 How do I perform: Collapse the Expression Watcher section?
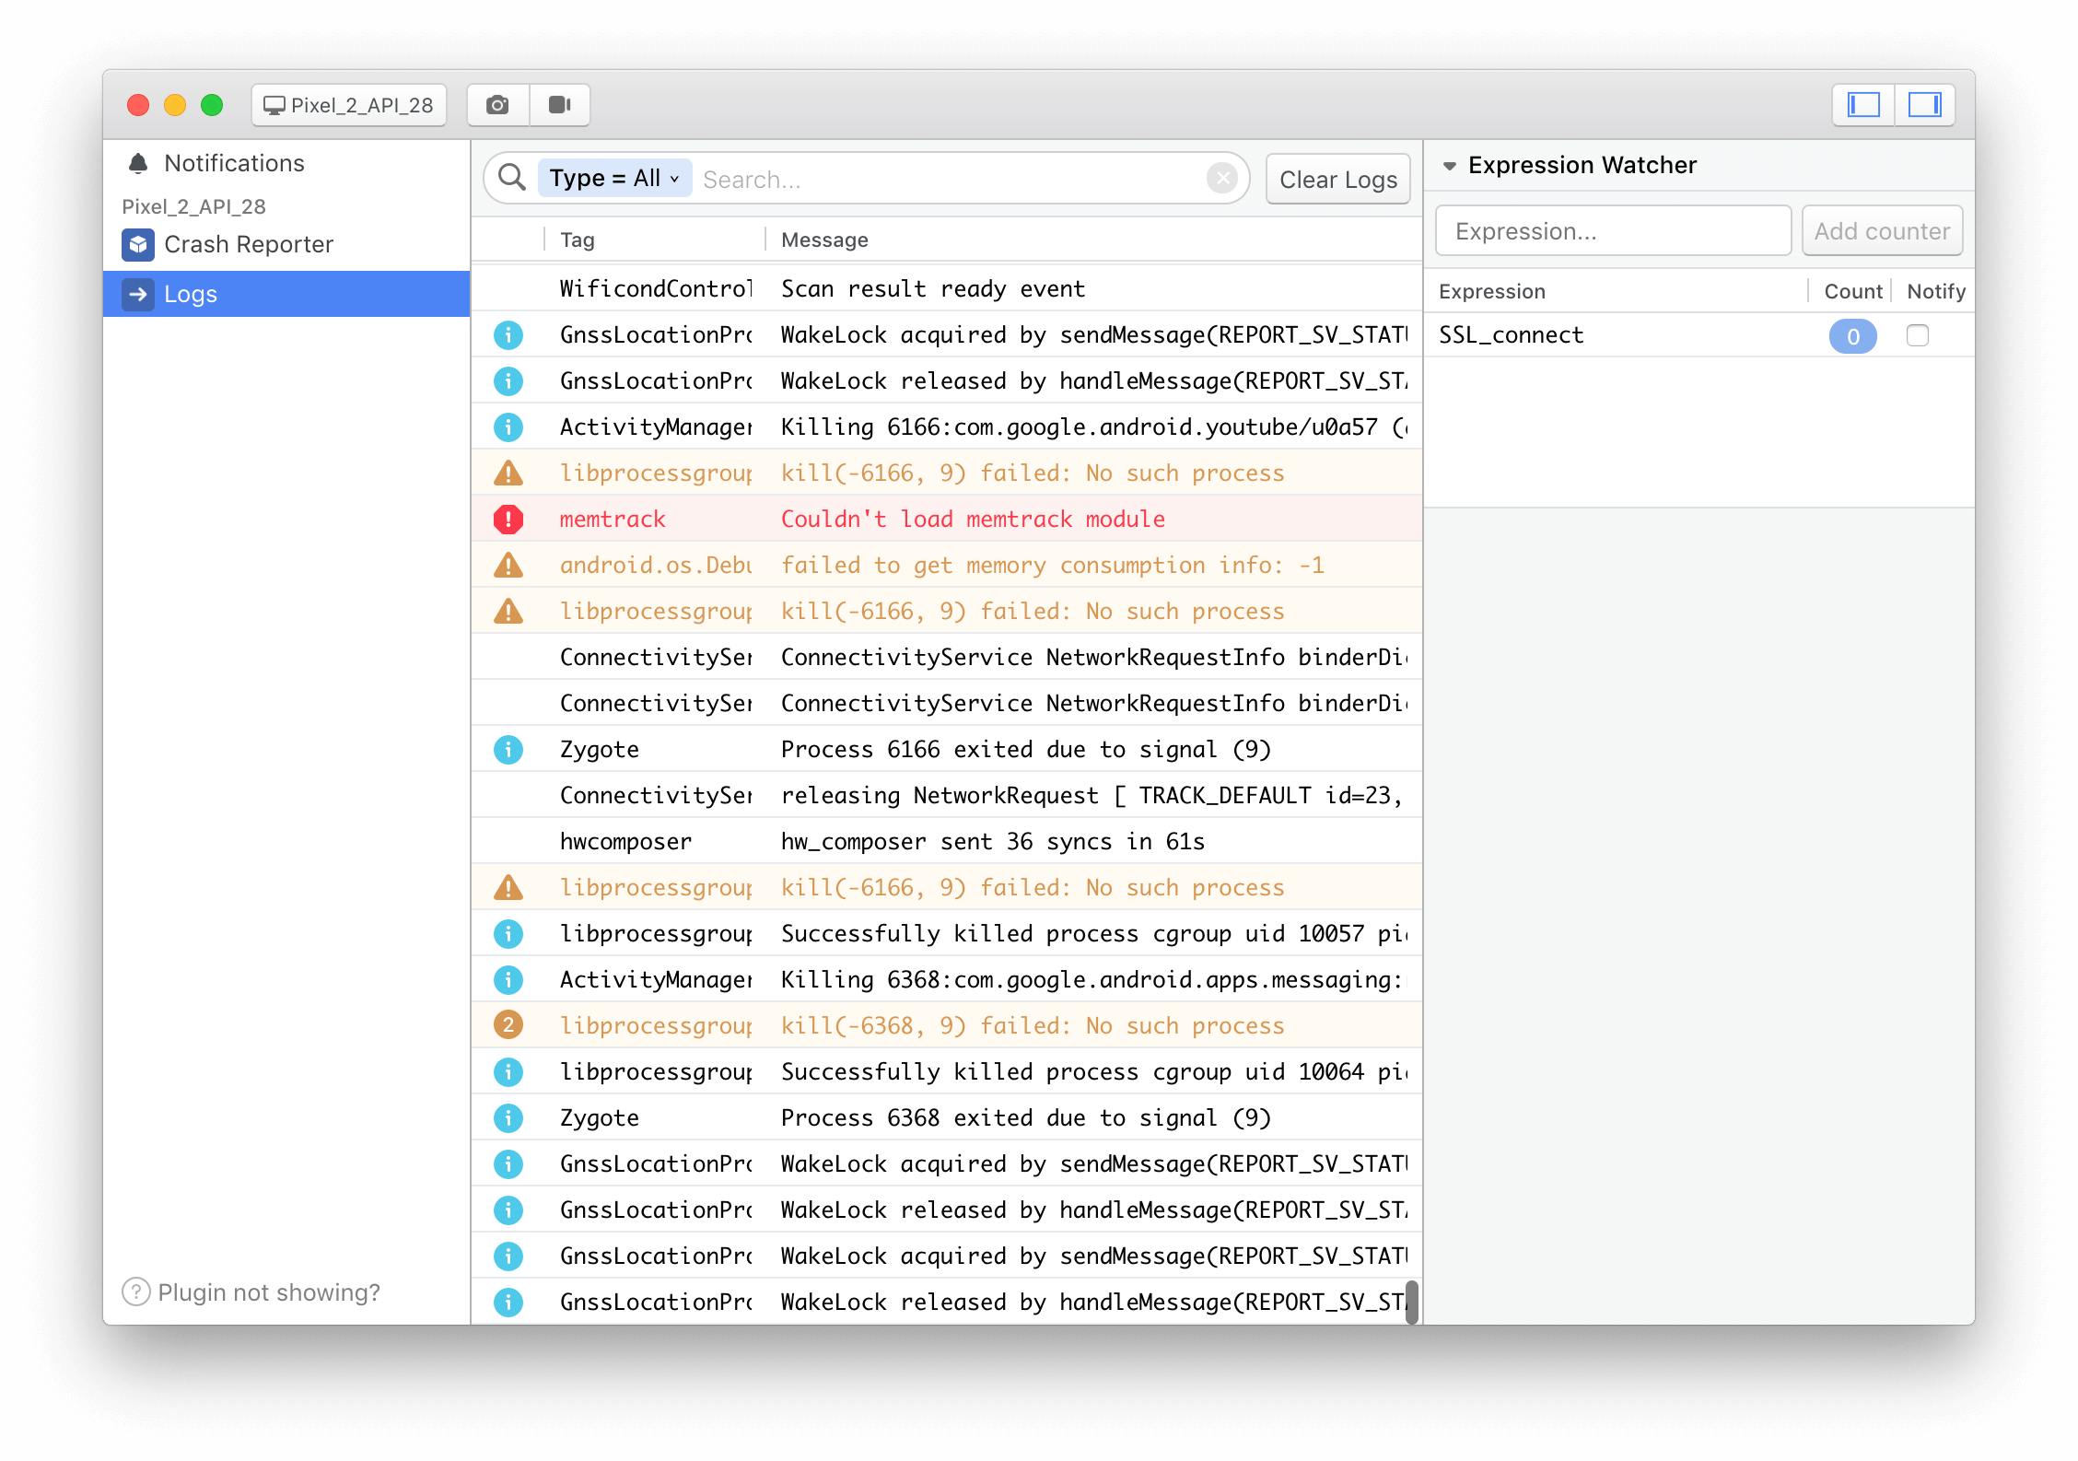[x=1448, y=166]
